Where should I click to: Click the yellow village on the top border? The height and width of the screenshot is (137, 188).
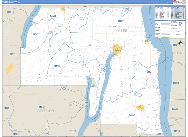point(63,8)
